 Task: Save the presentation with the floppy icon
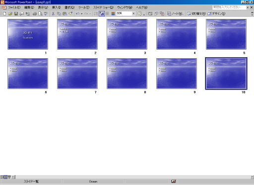[x=16, y=13]
